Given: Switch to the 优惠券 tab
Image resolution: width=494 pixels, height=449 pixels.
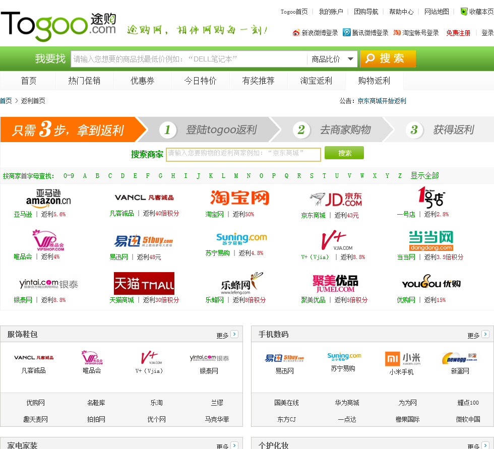Looking at the screenshot, I should click(x=142, y=81).
